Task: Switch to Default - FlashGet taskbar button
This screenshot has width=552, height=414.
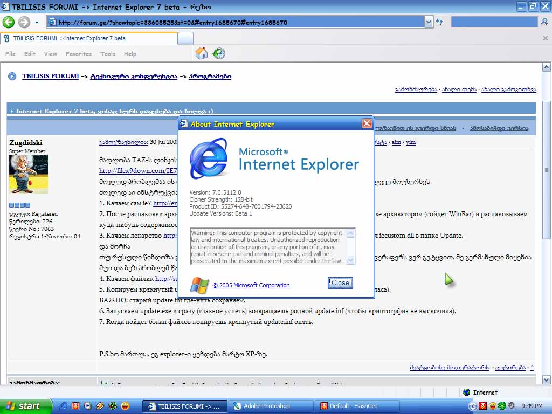Action: click(x=357, y=406)
